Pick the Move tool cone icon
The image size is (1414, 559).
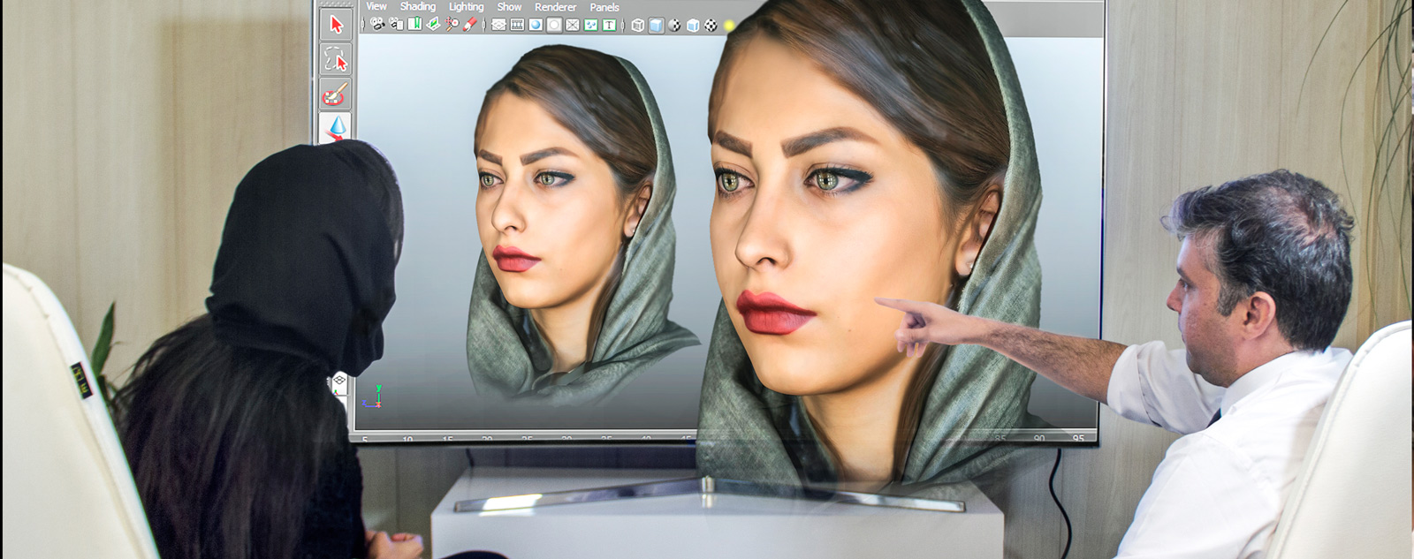(337, 127)
